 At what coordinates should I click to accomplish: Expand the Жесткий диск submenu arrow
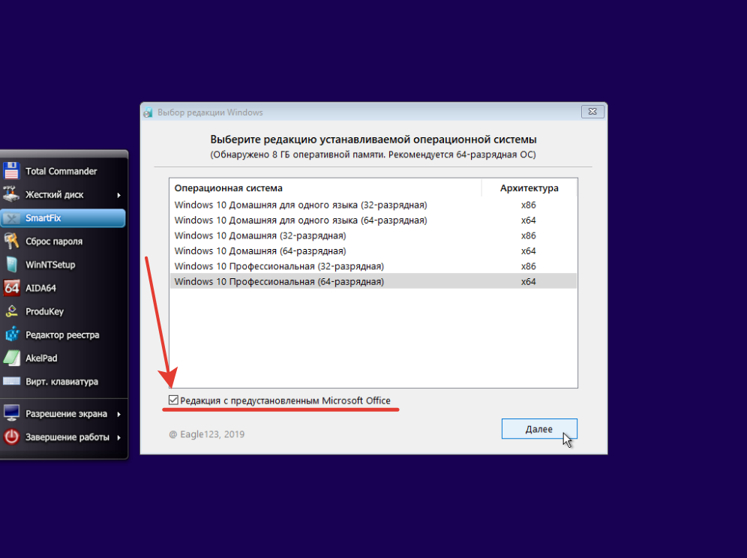tap(118, 195)
